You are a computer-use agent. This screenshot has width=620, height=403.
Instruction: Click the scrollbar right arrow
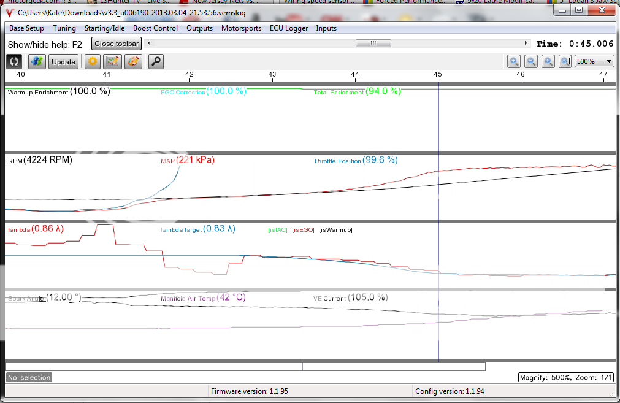pyautogui.click(x=526, y=44)
